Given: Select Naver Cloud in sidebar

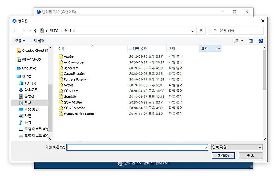Looking at the screenshot, I should pyautogui.click(x=29, y=59).
